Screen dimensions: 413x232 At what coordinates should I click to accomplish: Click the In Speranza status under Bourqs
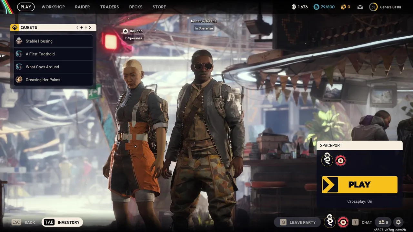tap(134, 38)
